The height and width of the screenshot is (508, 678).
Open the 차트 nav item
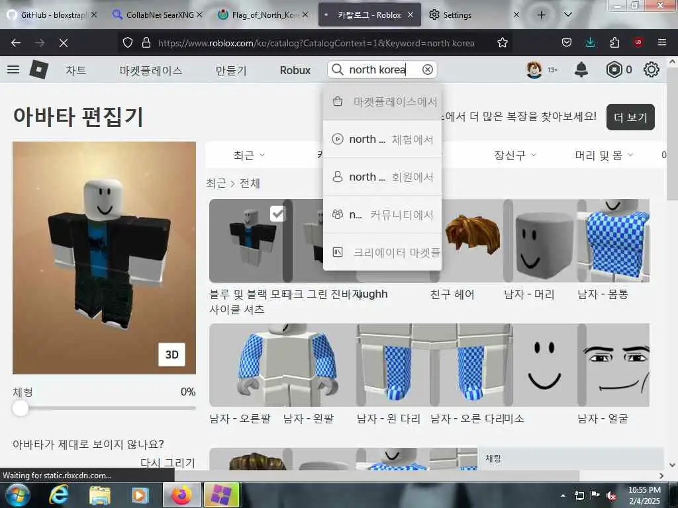coord(76,70)
